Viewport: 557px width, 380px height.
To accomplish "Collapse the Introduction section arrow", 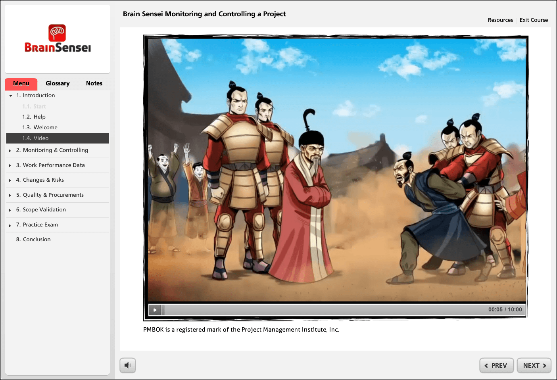I will (x=11, y=96).
